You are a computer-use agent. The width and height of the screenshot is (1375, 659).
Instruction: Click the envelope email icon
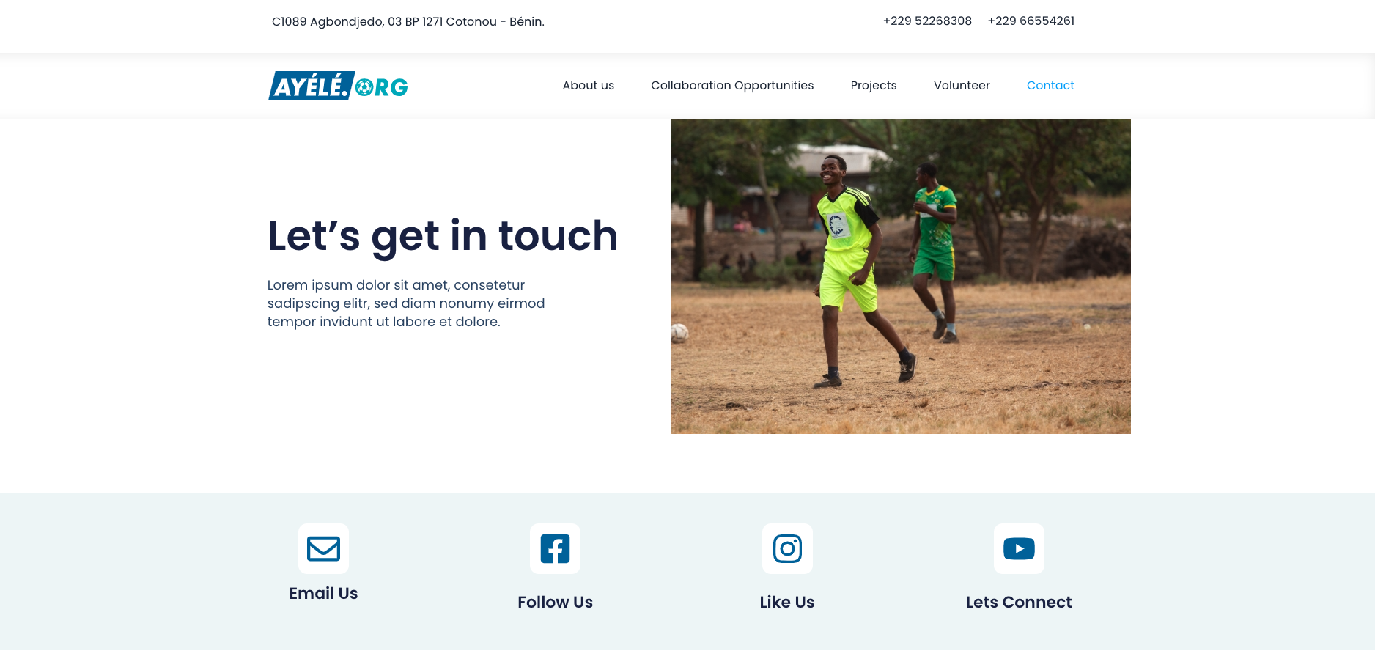(x=323, y=548)
